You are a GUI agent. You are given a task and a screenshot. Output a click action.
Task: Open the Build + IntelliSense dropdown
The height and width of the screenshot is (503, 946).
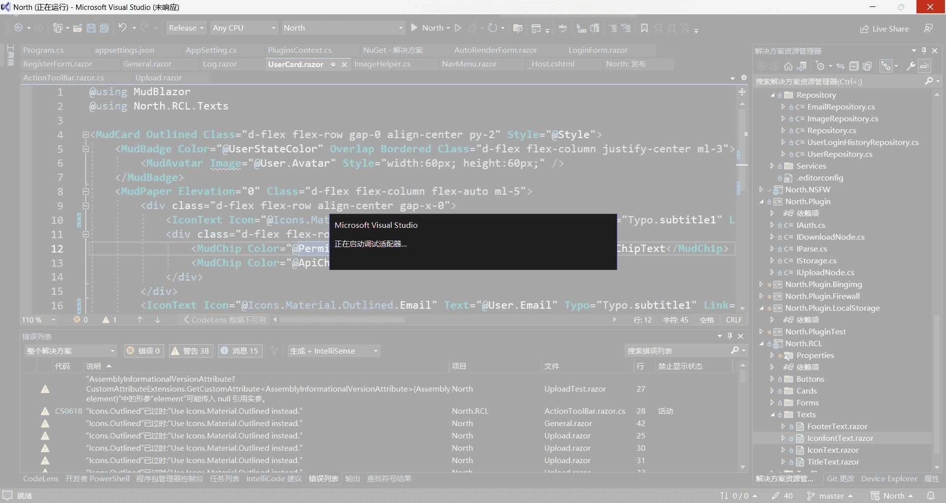(x=334, y=351)
